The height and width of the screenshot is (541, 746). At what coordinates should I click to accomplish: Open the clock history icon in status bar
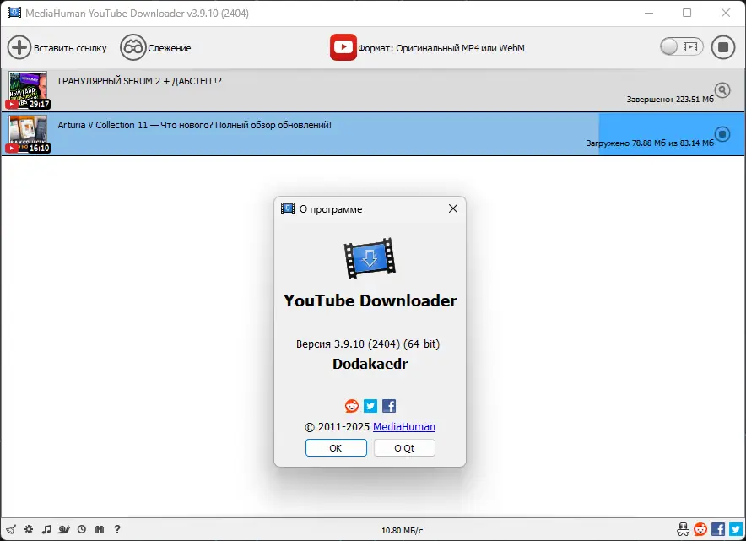coord(81,529)
